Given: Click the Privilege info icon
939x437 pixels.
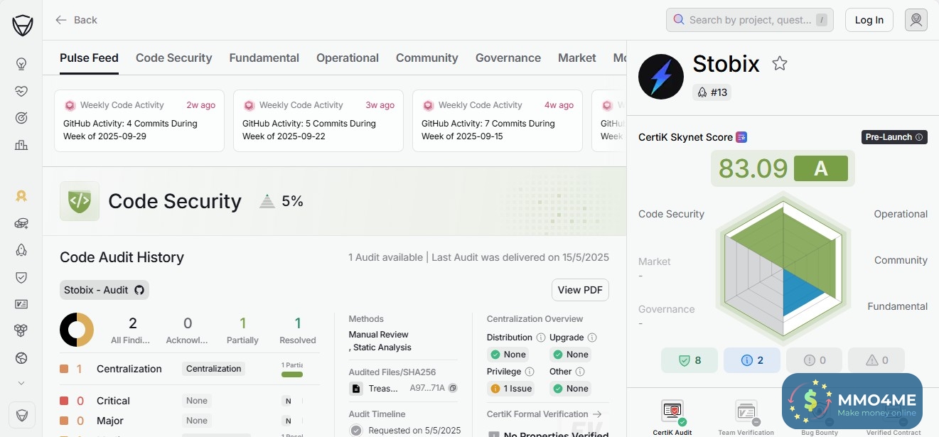Looking at the screenshot, I should tap(529, 372).
